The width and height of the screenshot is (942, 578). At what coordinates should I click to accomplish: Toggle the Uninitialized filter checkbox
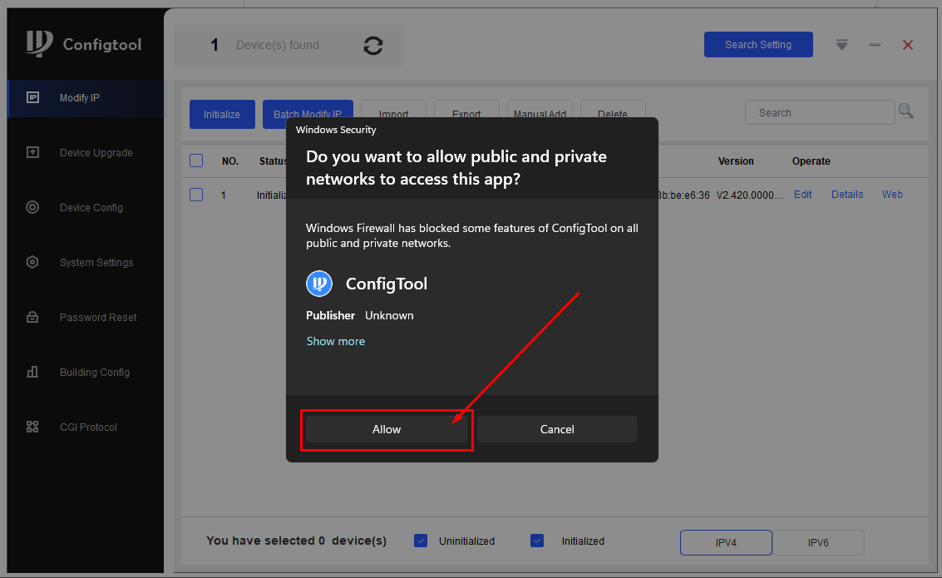[421, 541]
